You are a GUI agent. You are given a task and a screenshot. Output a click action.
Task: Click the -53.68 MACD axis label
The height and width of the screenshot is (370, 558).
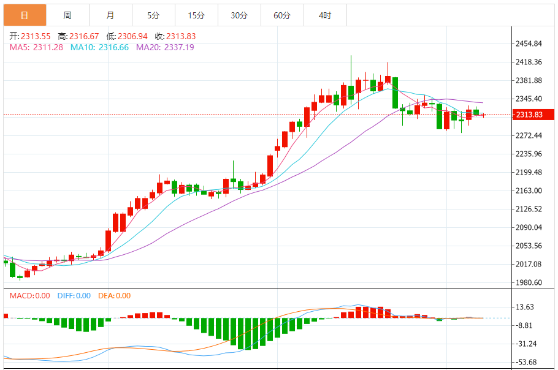526,363
